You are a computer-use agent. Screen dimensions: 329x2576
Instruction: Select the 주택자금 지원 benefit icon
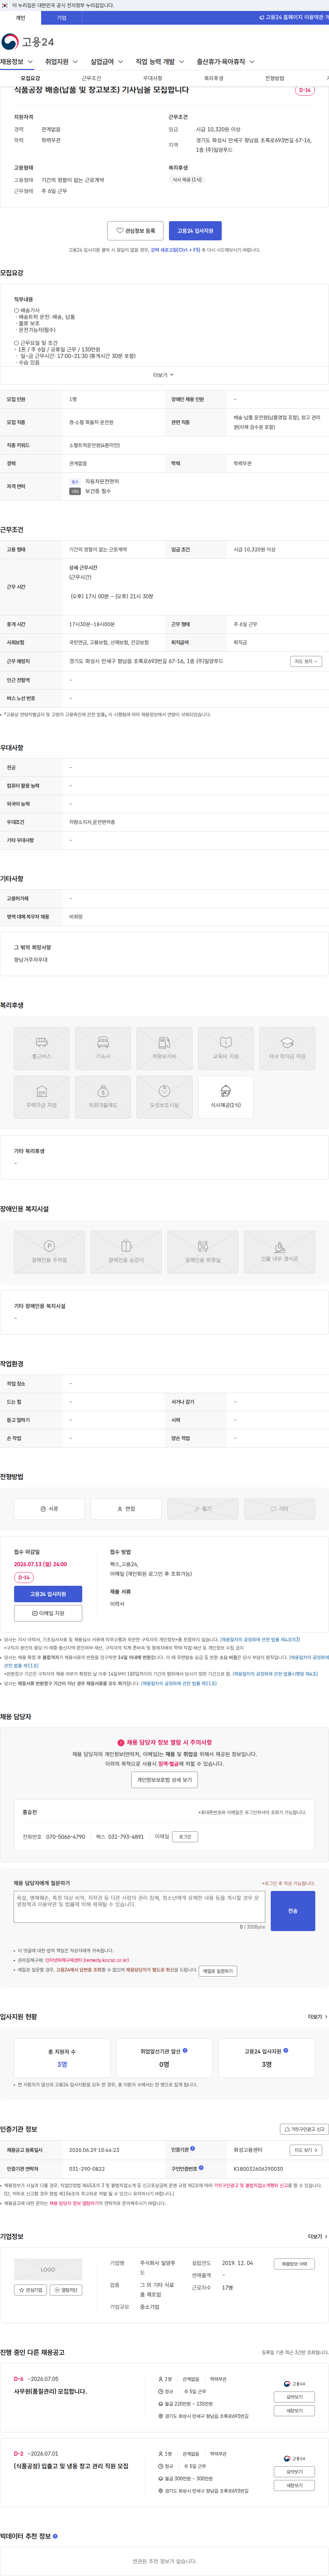(x=42, y=1096)
